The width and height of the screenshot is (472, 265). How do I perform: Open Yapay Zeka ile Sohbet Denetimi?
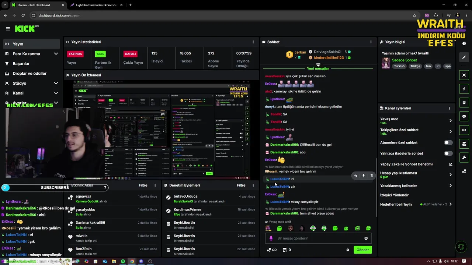pyautogui.click(x=406, y=164)
